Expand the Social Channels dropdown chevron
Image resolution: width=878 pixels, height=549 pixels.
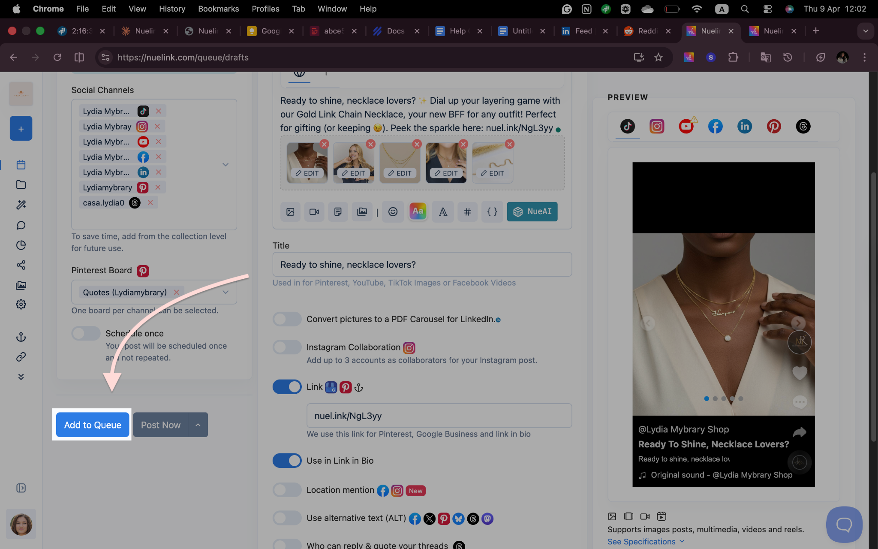click(226, 165)
